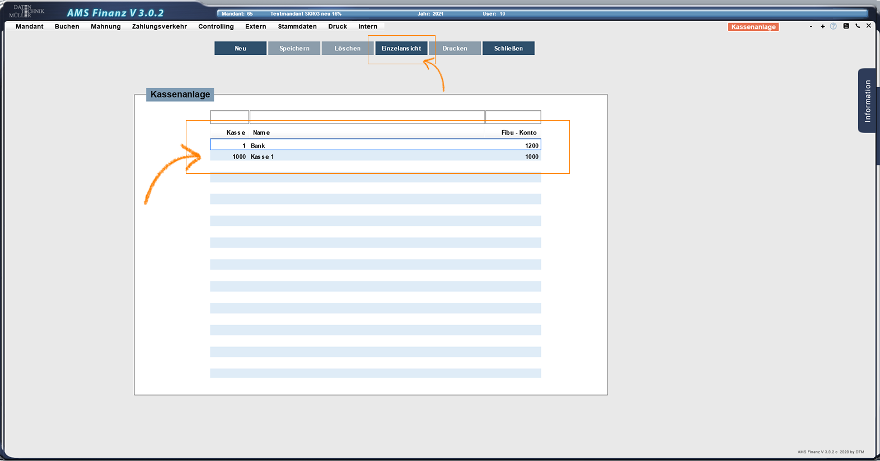Screen dimensions: 880x461
Task: Click the Schließen button
Action: [x=508, y=49]
